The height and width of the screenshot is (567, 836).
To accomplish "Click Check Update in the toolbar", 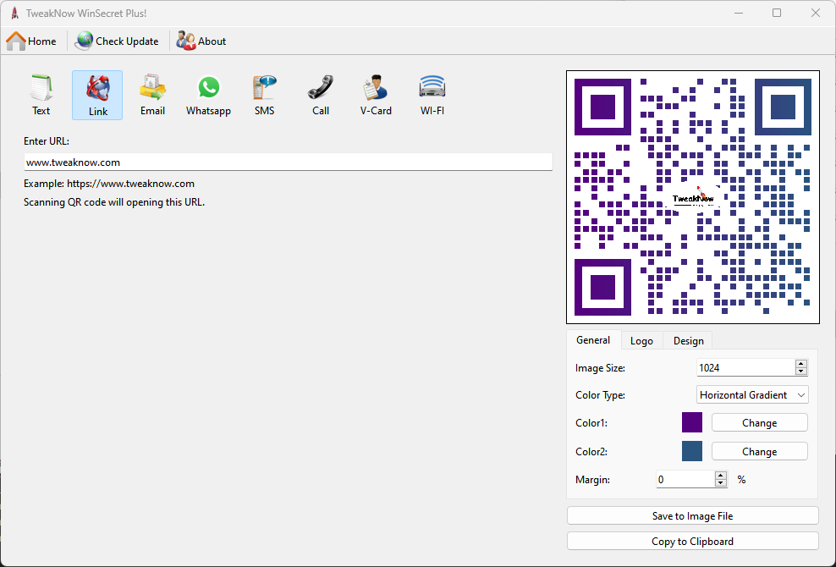I will 117,41.
